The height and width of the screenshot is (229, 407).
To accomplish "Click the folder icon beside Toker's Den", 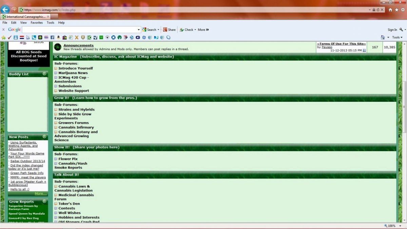I will tap(56, 204).
